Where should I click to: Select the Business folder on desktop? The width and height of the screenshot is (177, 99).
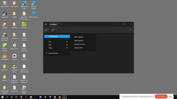click(5, 67)
